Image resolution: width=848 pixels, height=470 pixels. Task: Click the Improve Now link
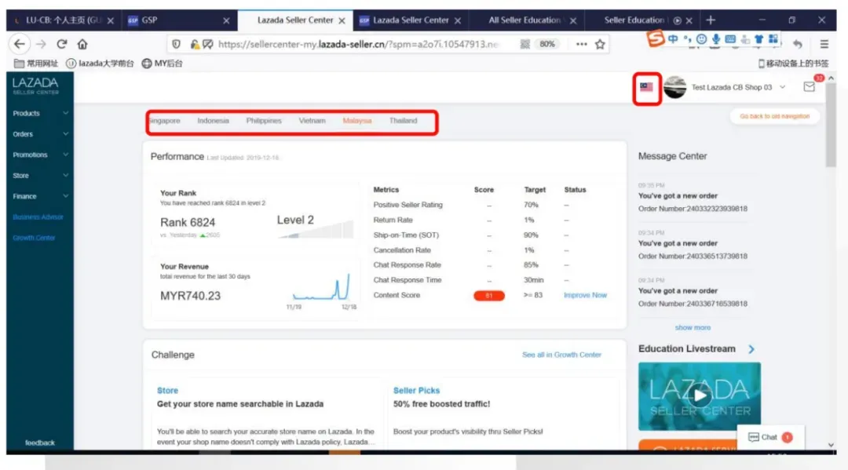coord(585,296)
